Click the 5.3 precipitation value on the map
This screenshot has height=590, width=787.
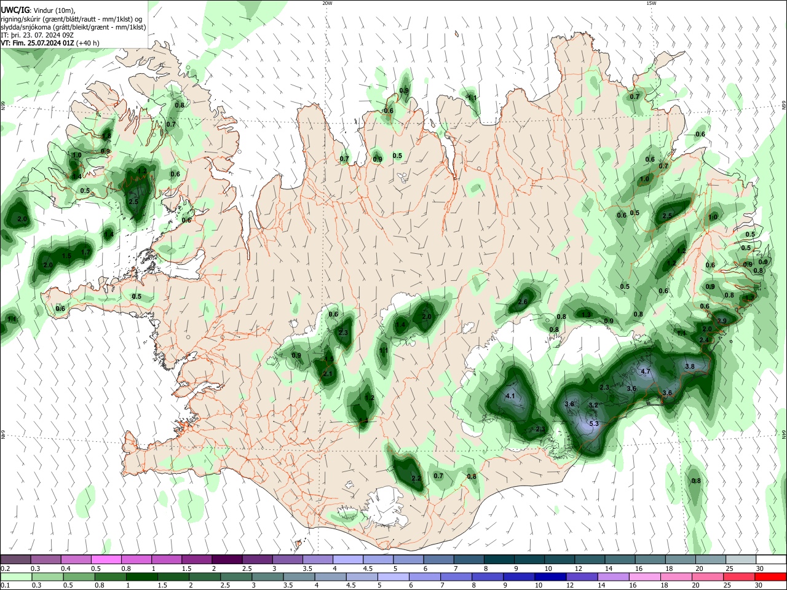coord(594,424)
